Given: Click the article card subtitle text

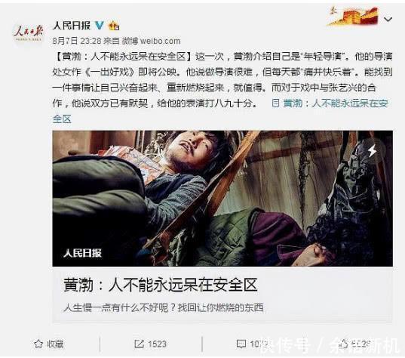Looking at the screenshot, I should [x=164, y=307].
